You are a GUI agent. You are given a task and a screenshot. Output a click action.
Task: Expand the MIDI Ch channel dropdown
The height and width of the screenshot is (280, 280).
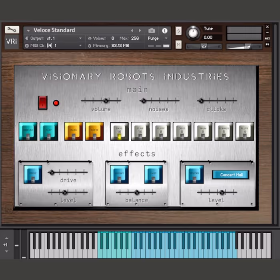coord(54,46)
